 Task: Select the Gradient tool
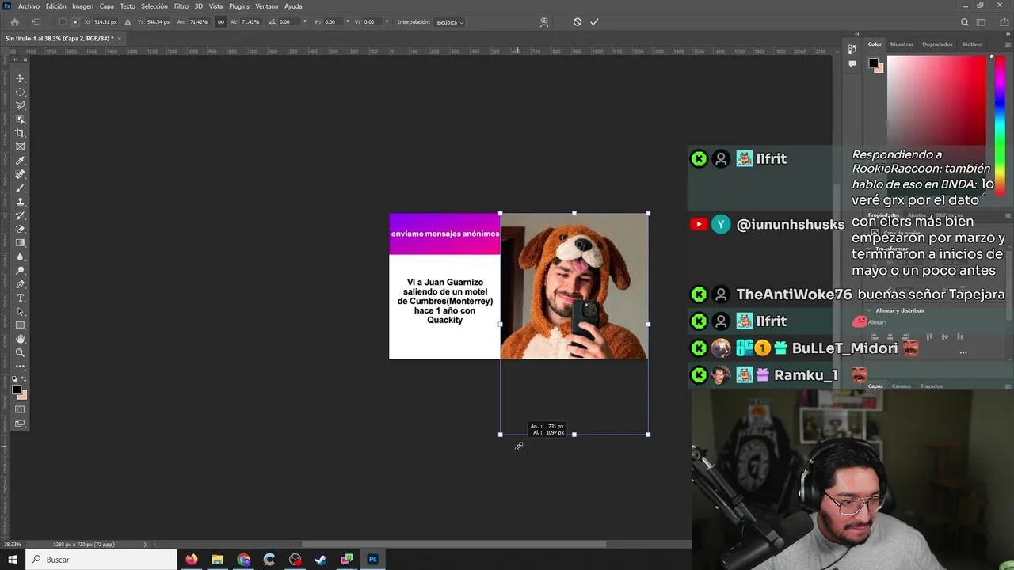(x=21, y=243)
